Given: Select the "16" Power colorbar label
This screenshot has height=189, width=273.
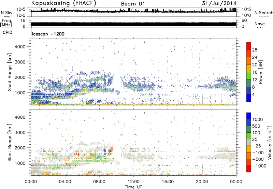Looking at the screenshot, I should point(255,72).
